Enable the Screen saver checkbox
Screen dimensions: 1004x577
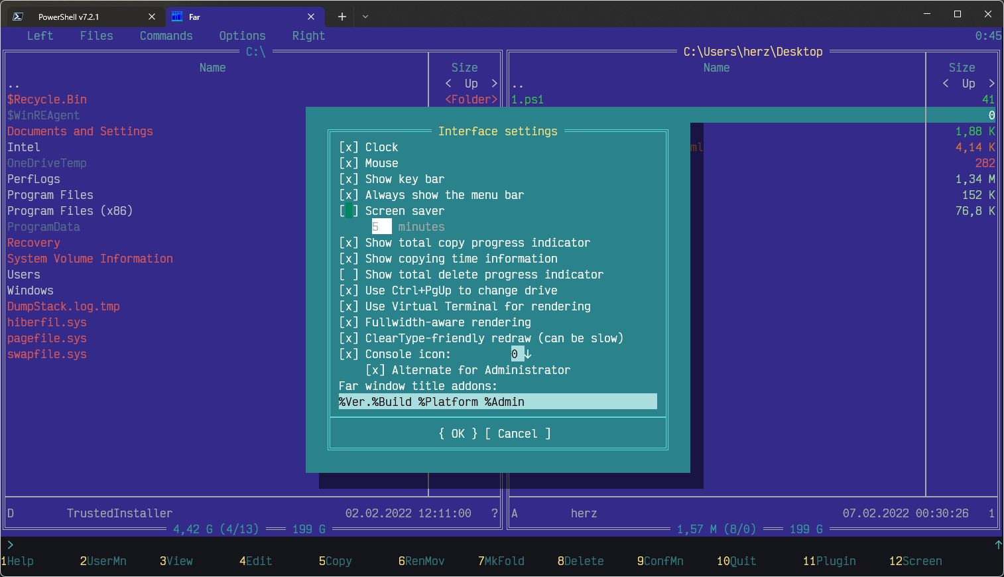(x=349, y=211)
